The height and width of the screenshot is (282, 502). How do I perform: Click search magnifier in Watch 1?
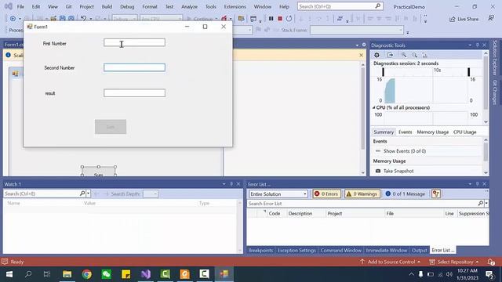82,193
